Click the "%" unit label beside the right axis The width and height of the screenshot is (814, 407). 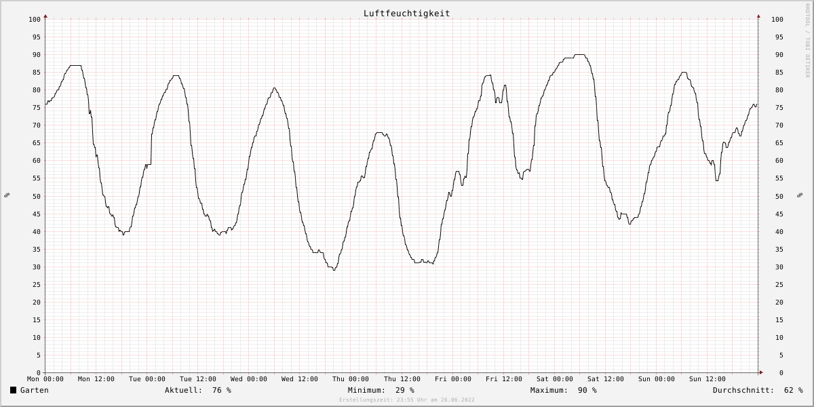point(800,195)
